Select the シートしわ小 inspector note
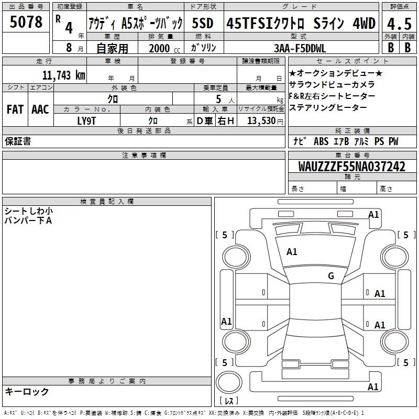This screenshot has width=419, height=419. [29, 211]
